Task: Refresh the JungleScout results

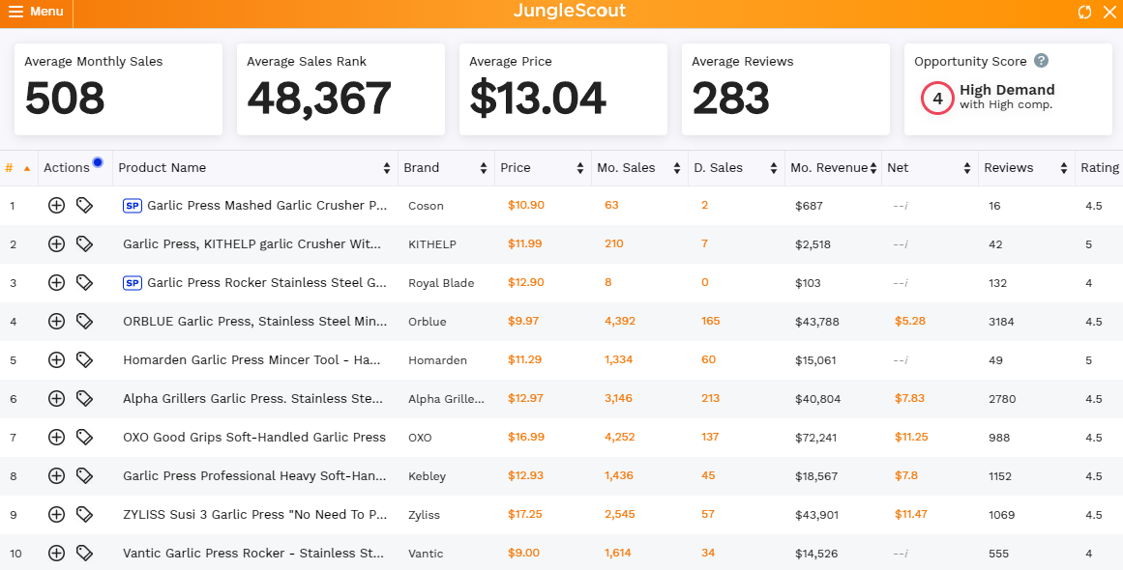Action: click(1085, 13)
